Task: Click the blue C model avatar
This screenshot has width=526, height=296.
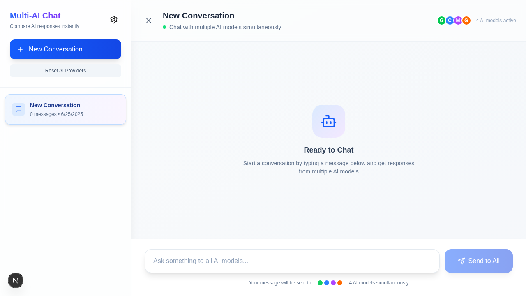Action: click(x=450, y=21)
